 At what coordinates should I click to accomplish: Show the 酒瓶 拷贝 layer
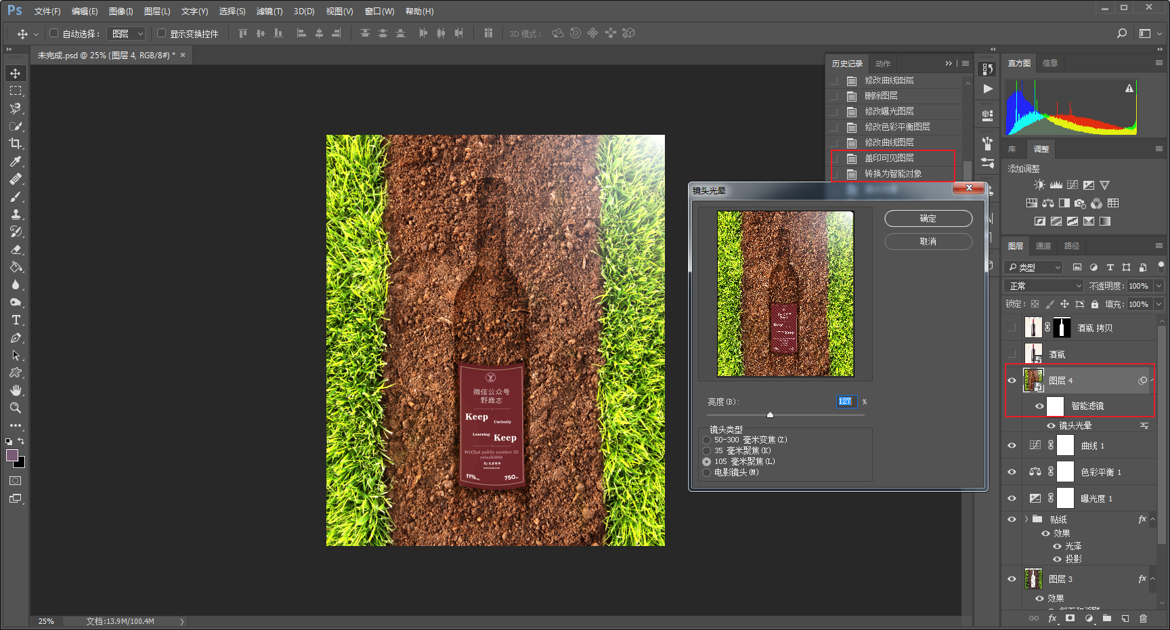[1012, 328]
